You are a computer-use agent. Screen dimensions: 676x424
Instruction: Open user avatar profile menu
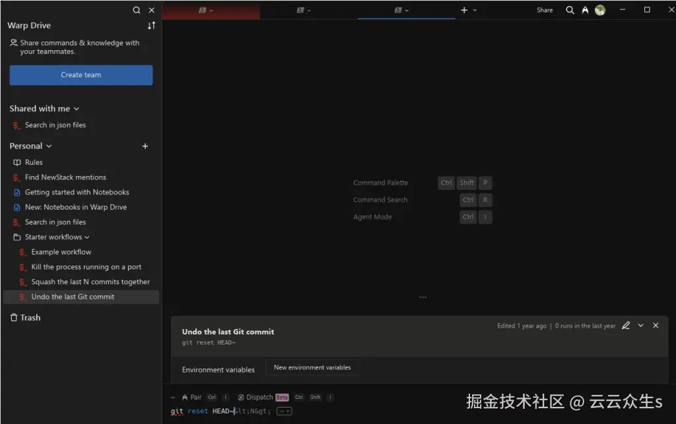click(599, 10)
